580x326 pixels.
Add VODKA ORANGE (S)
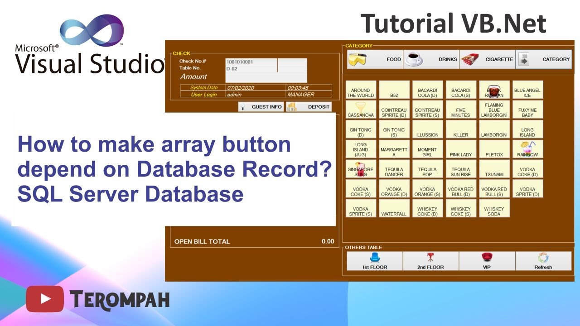(x=428, y=189)
